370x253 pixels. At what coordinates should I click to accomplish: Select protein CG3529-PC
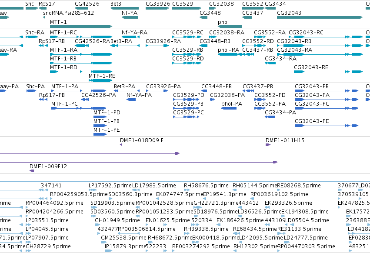coord(186,117)
